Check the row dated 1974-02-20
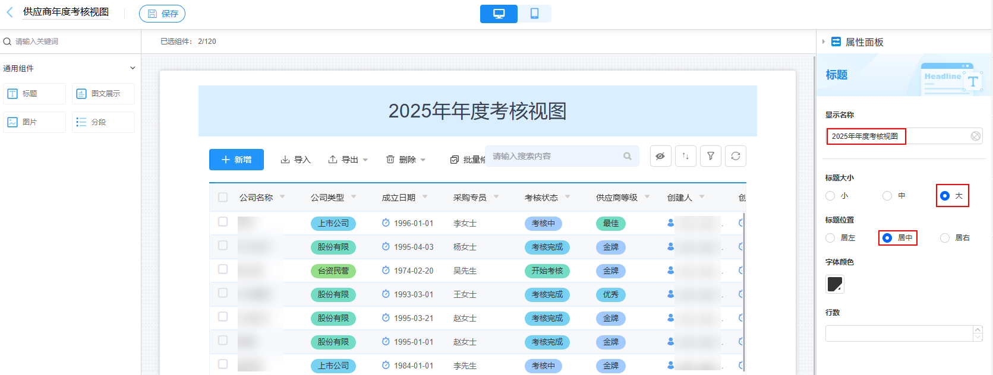Image resolution: width=993 pixels, height=375 pixels. coord(223,269)
